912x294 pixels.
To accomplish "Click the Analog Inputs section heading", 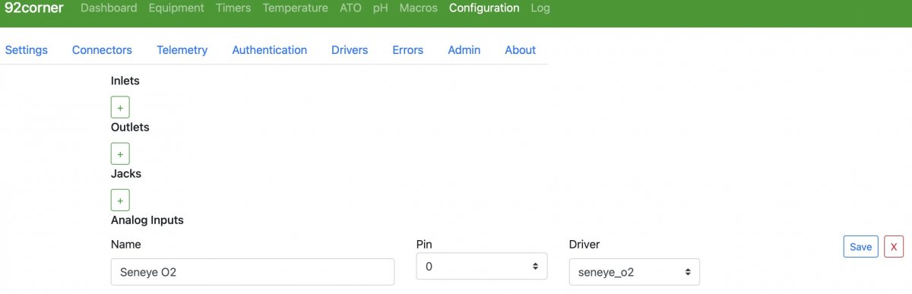I will (x=147, y=220).
